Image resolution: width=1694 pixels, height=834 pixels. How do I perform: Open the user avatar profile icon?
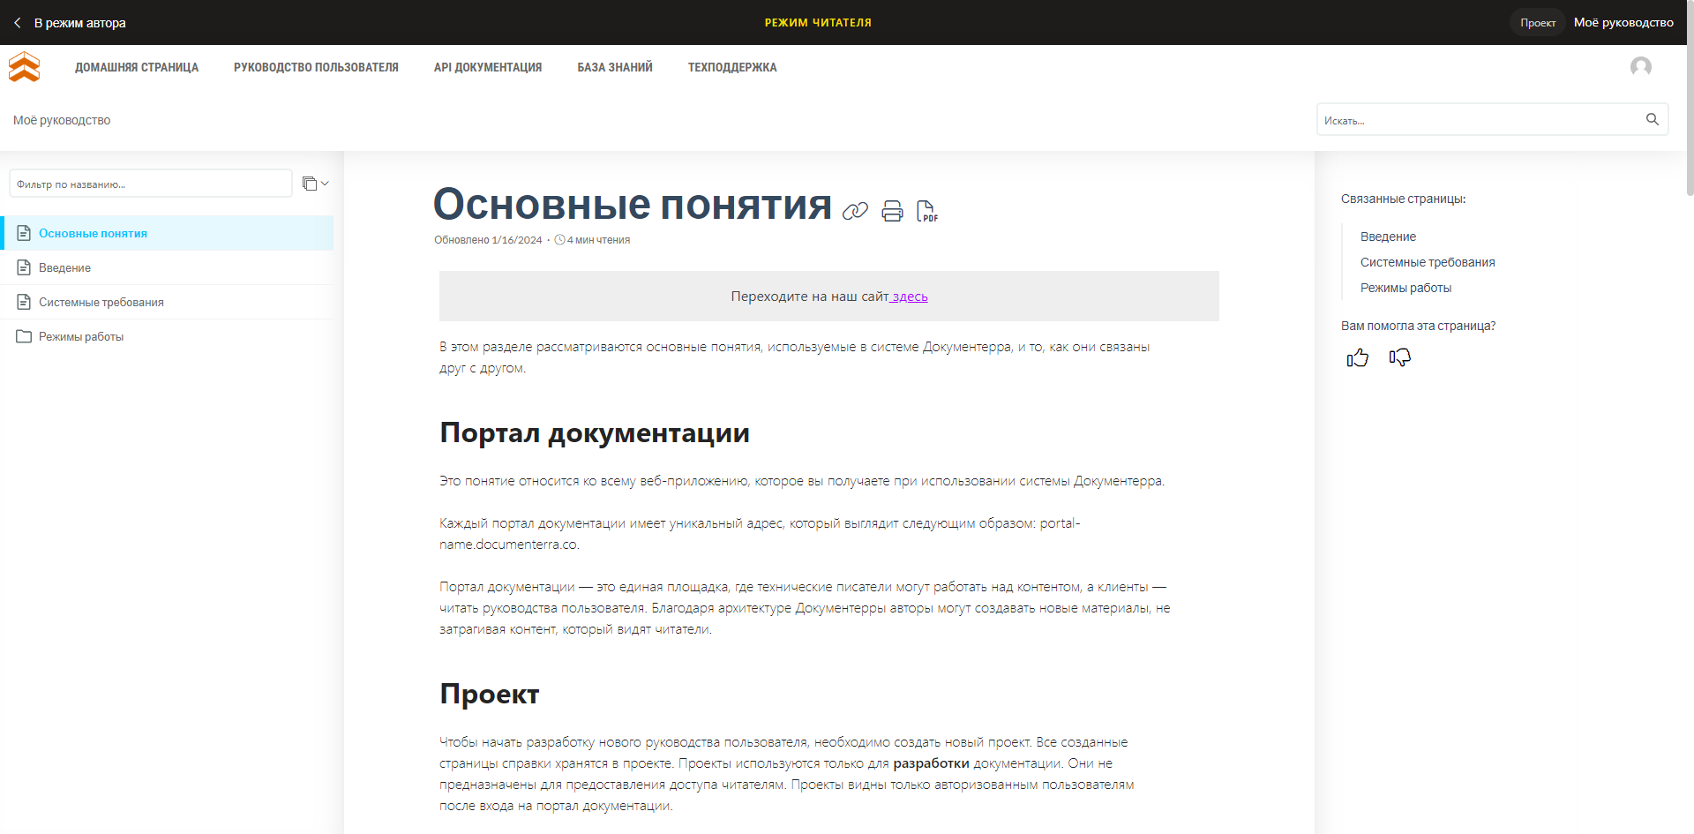pyautogui.click(x=1641, y=66)
